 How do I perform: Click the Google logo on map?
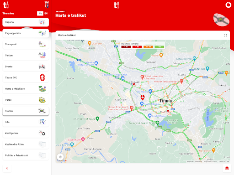(x=62, y=160)
